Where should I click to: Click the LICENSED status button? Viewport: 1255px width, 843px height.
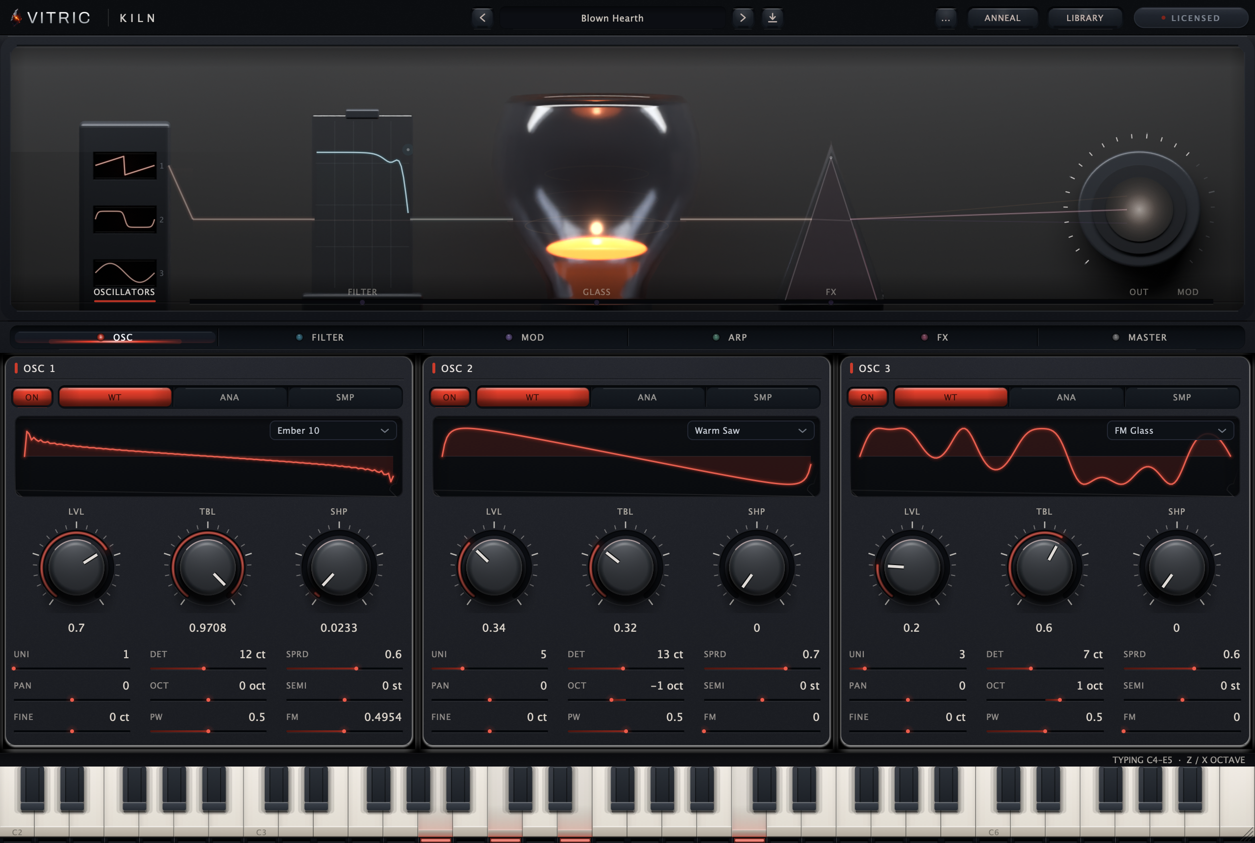(x=1190, y=18)
